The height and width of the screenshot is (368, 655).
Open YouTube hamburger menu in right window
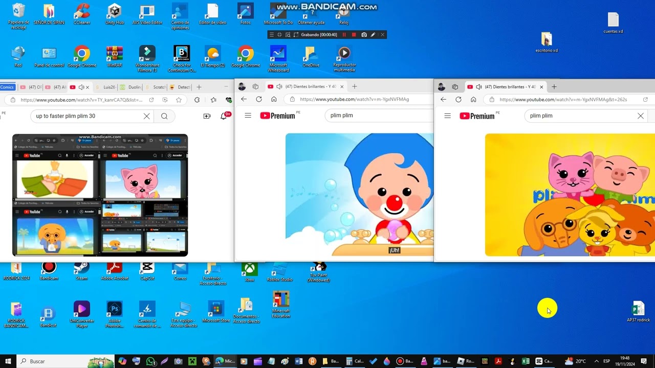tap(448, 116)
